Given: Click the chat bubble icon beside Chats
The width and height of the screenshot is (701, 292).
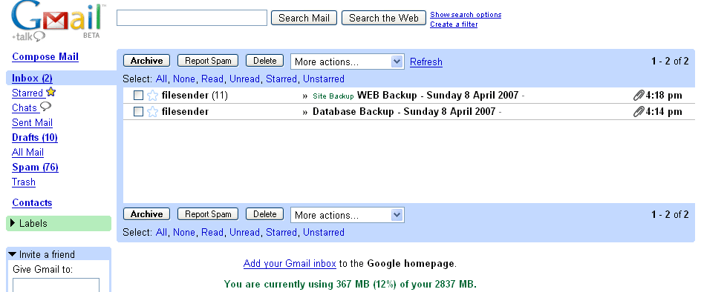Looking at the screenshot, I should tap(45, 107).
